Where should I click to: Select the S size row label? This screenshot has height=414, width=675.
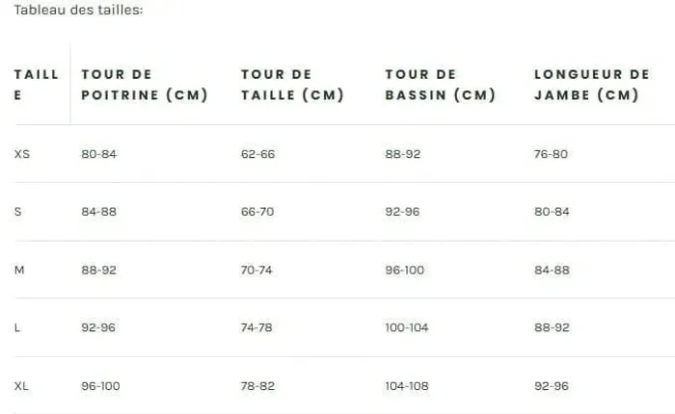click(17, 212)
